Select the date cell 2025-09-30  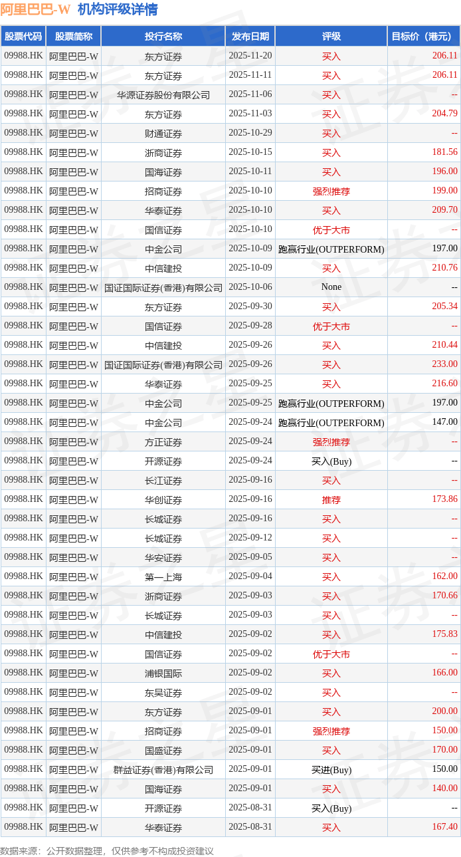click(x=250, y=306)
